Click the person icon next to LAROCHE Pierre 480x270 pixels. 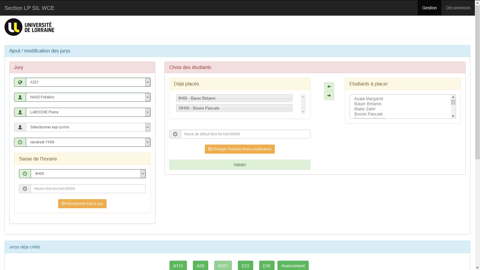[x=20, y=112]
